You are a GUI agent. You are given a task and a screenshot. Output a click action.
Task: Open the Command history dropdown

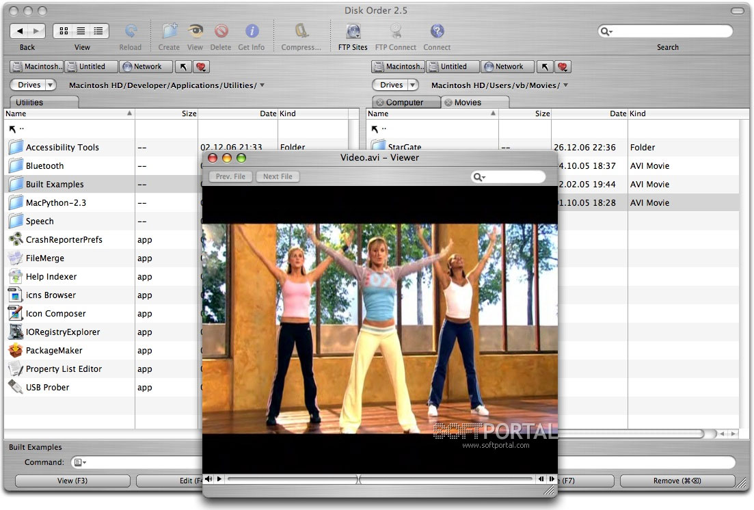coord(81,463)
